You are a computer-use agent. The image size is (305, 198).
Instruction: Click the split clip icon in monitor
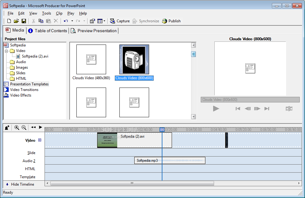coord(289,109)
